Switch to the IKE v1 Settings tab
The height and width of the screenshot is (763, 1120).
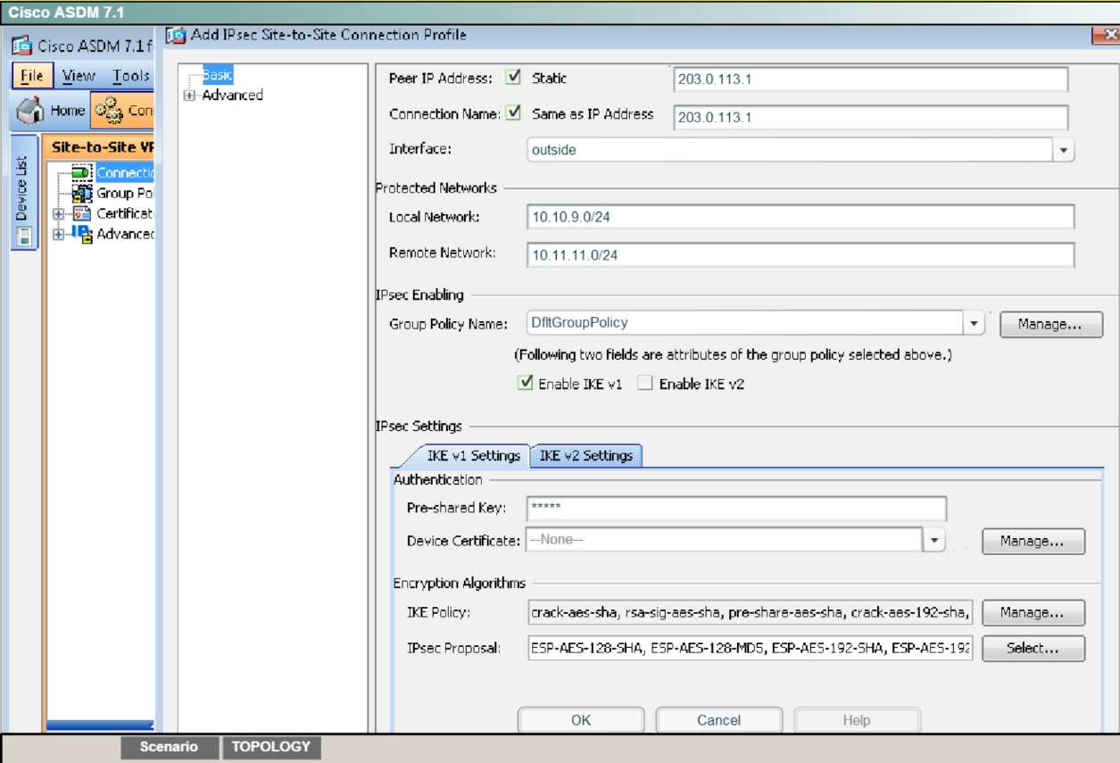point(473,455)
